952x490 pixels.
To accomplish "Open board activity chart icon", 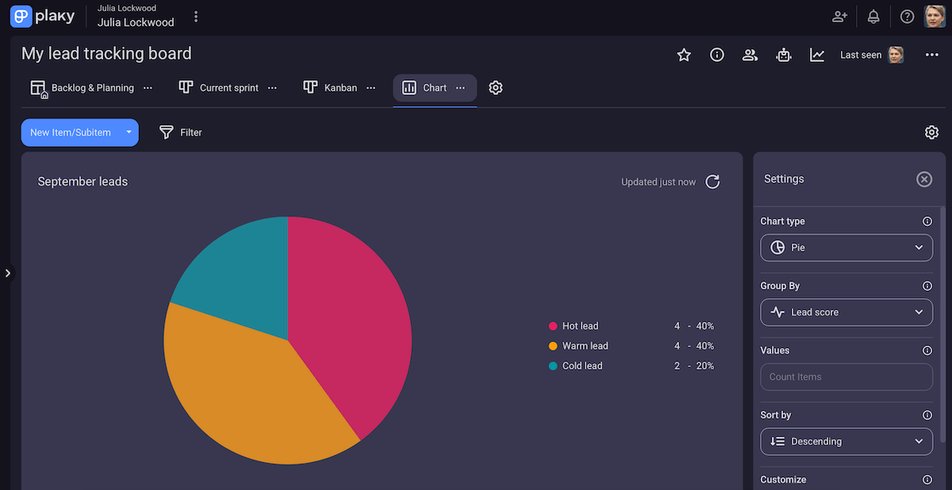I will tap(817, 55).
